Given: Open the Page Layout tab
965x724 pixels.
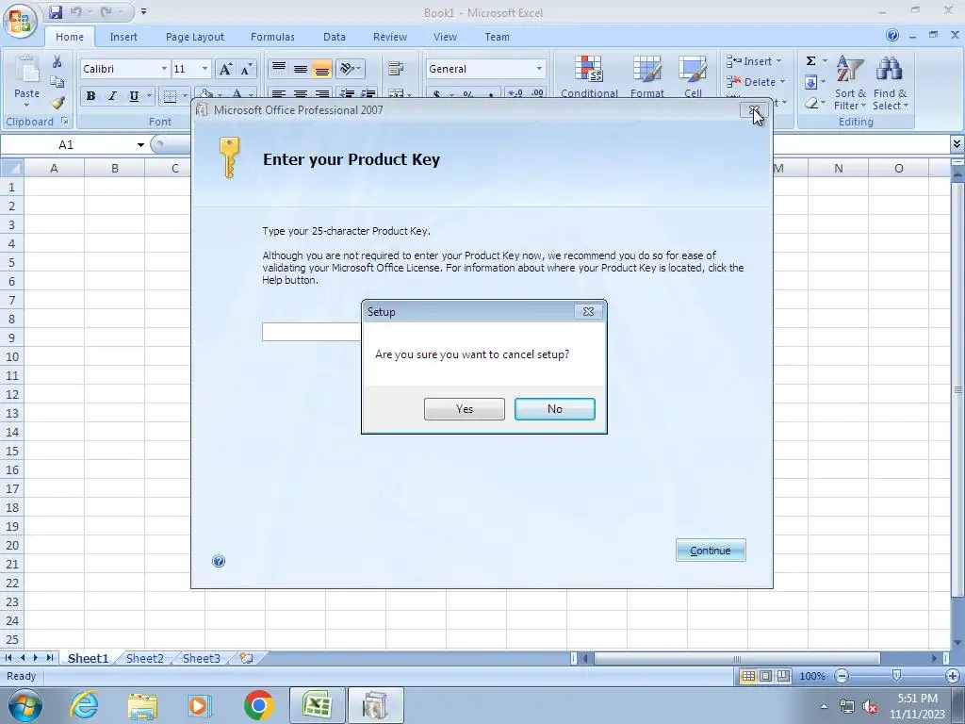Looking at the screenshot, I should coord(195,37).
